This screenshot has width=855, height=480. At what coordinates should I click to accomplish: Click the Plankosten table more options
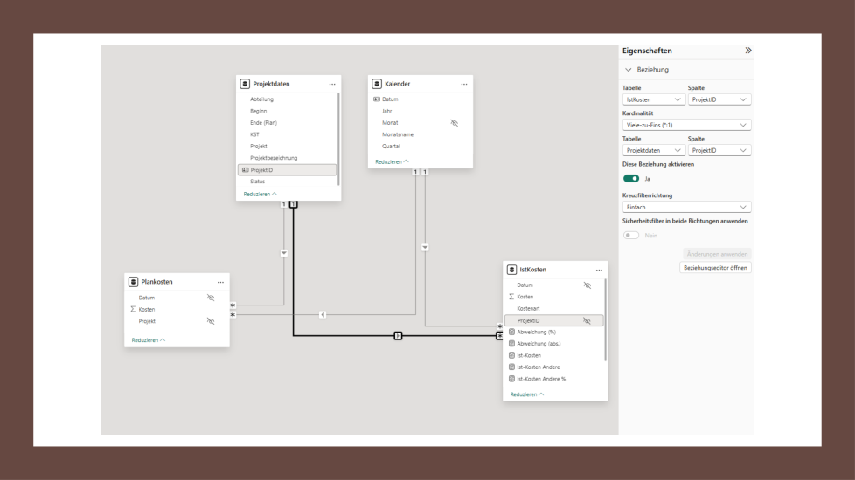[x=220, y=282]
